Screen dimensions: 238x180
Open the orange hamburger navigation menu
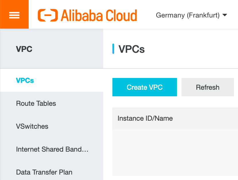point(14,14)
